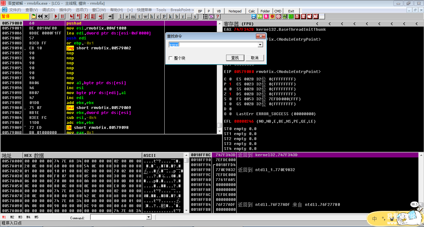
Task: Click the Step Into toolbar icon
Action: coord(72,16)
